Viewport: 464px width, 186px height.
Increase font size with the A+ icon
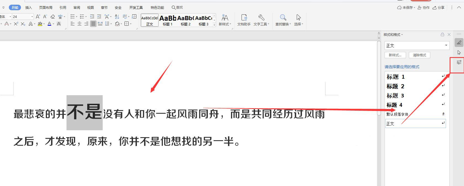[x=38, y=17]
